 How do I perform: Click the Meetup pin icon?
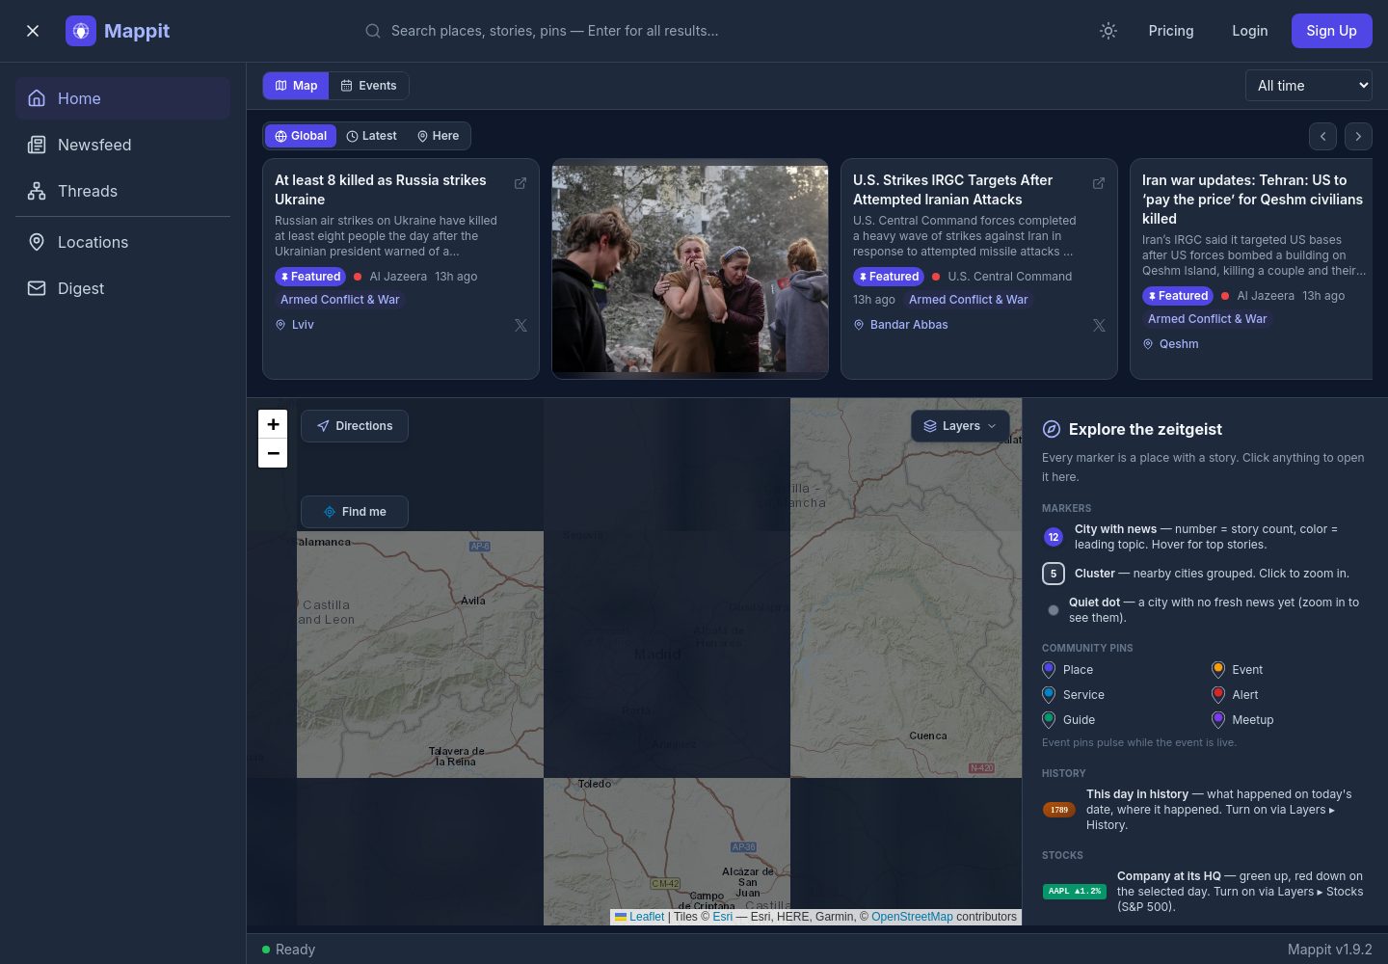pos(1218,720)
